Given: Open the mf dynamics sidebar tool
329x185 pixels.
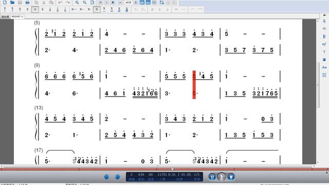Looking at the screenshot, I should [x=324, y=44].
